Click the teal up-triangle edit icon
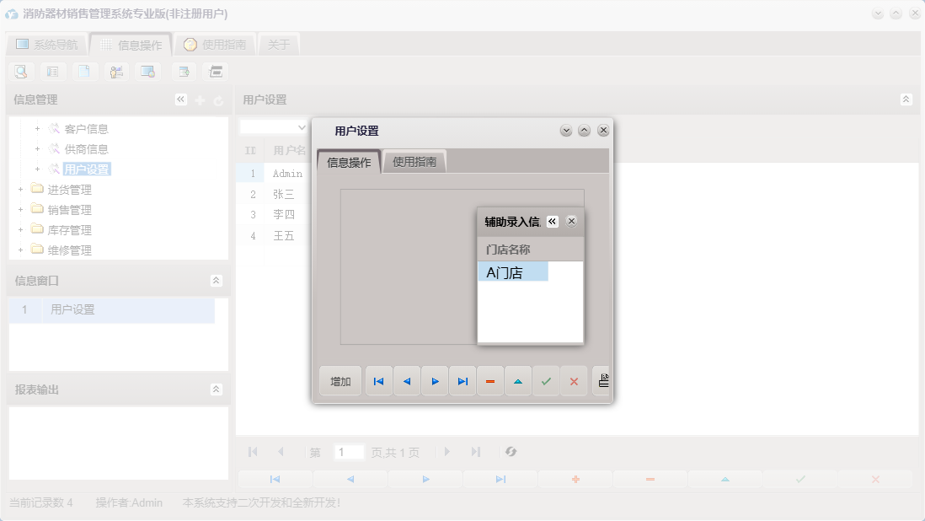The height and width of the screenshot is (521, 925). pyautogui.click(x=518, y=381)
